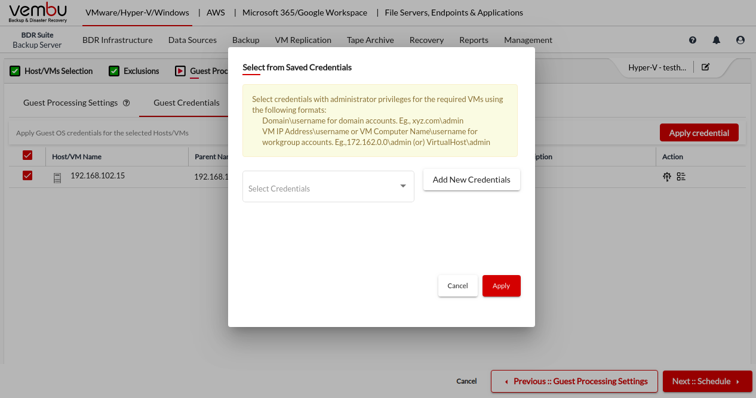
Task: Toggle the select-all checkbox in table header
Action: pos(27,156)
